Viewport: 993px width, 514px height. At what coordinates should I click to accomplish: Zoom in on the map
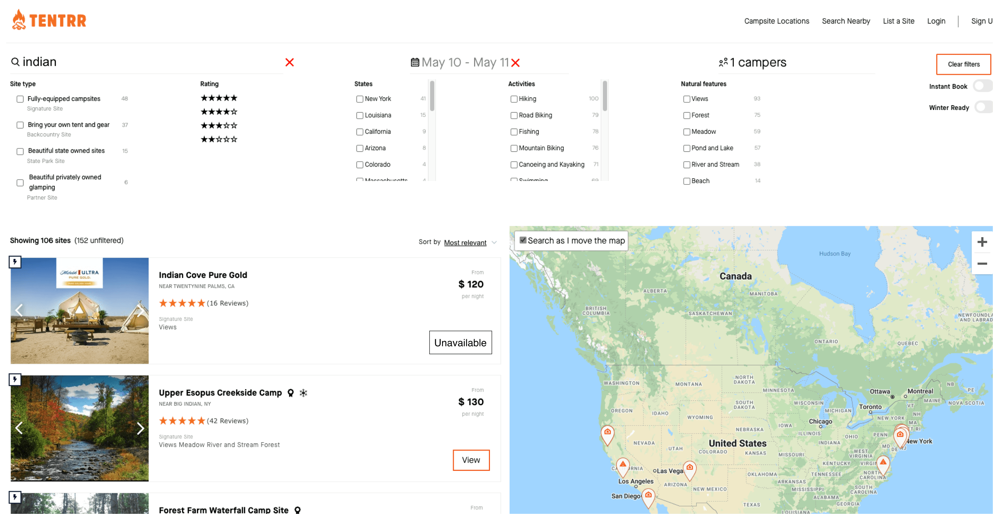(982, 242)
